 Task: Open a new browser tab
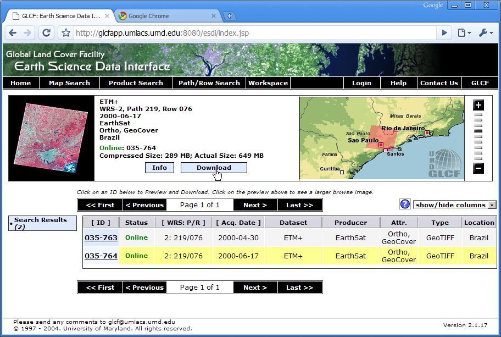click(230, 16)
